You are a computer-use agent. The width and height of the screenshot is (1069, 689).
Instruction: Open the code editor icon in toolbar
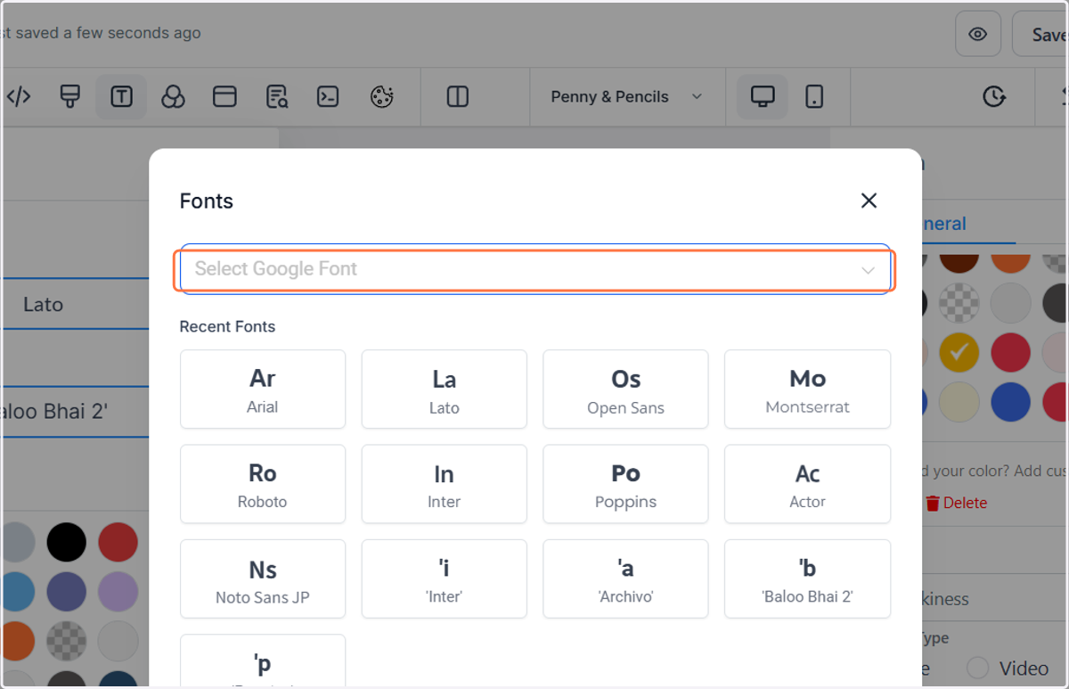[19, 96]
